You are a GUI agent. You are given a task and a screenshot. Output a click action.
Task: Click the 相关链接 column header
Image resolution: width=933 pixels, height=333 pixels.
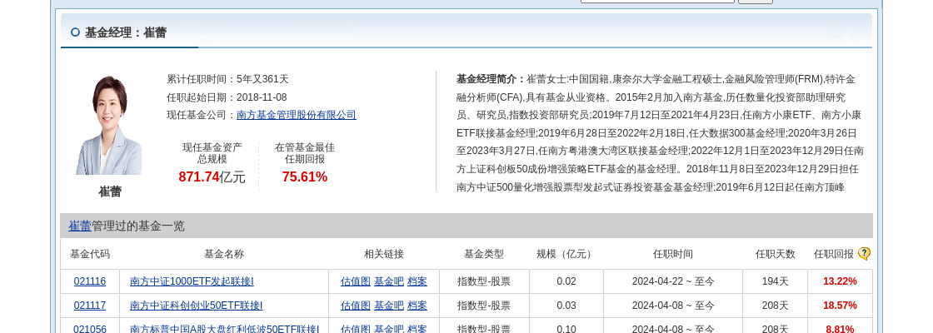[384, 254]
